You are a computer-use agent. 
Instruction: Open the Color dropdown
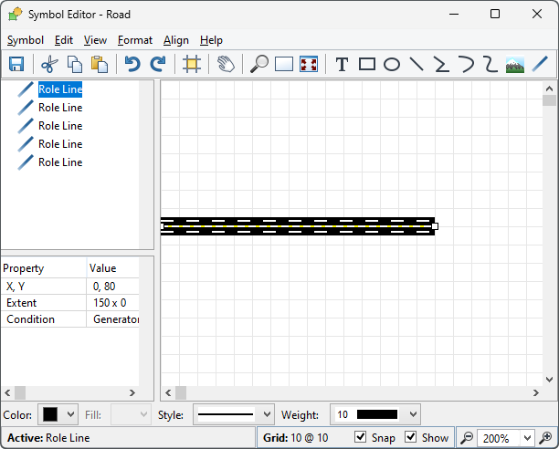coord(70,414)
